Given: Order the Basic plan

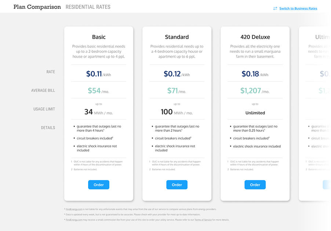Looking at the screenshot, I should pos(98,185).
